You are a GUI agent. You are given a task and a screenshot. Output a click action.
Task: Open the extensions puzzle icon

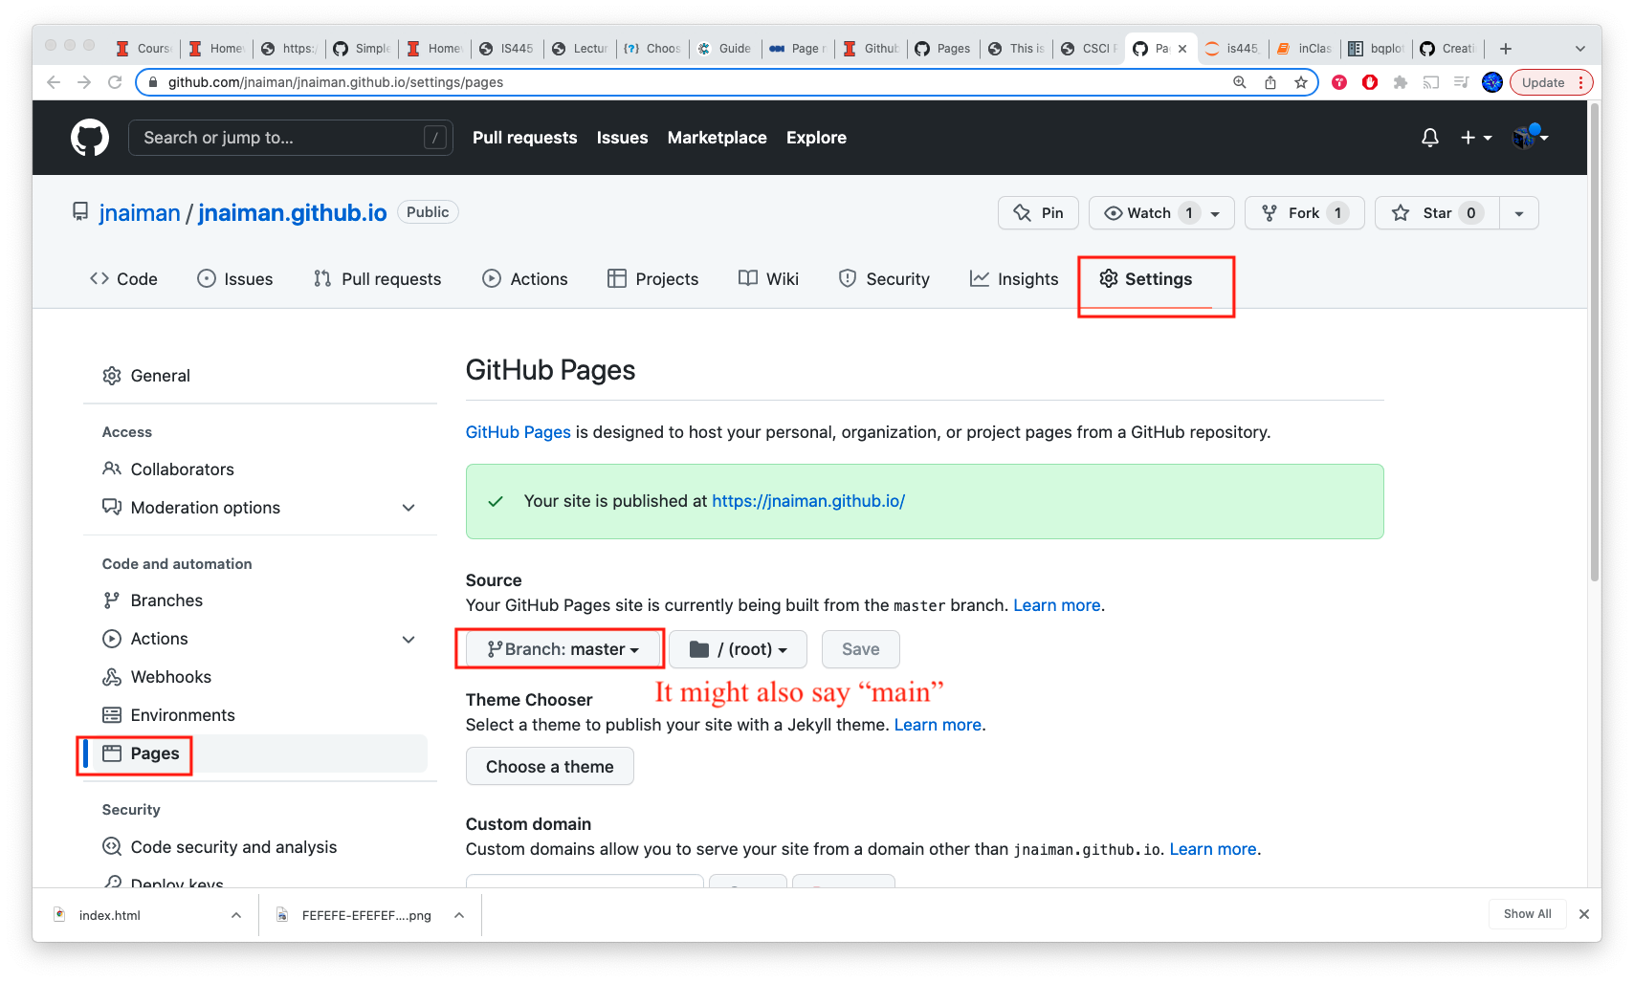coord(1401,82)
